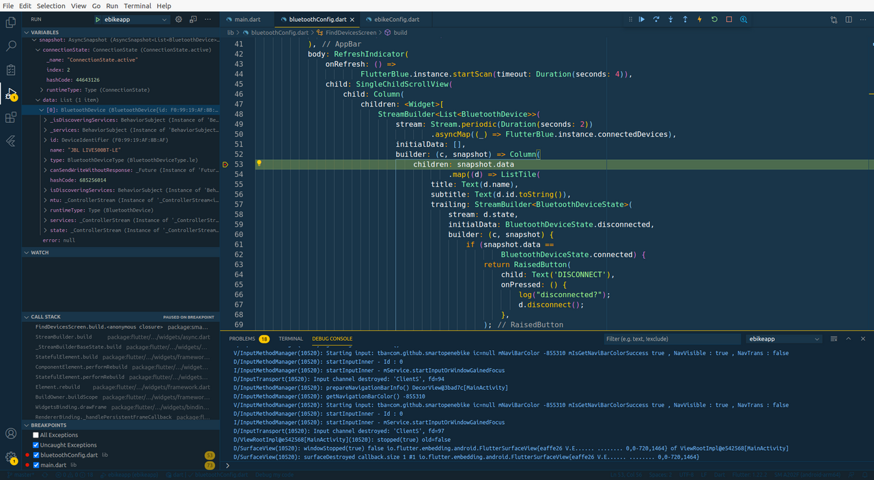874x480 pixels.
Task: Select Element.rebuild call stack frame
Action: (x=121, y=386)
